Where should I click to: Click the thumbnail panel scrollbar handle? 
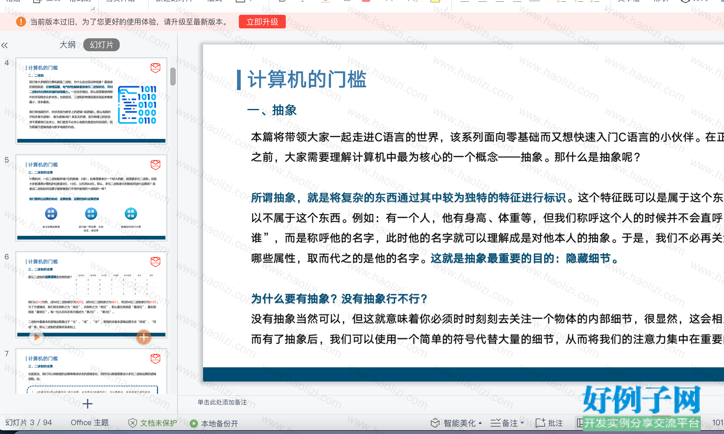coord(173,76)
